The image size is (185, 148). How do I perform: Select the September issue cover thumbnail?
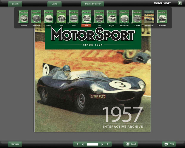pos(124,17)
